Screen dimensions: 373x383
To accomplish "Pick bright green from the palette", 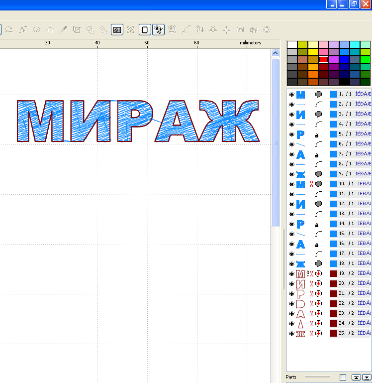I will (365, 59).
